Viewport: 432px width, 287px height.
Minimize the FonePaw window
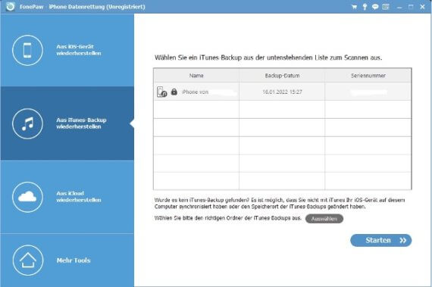(x=399, y=8)
